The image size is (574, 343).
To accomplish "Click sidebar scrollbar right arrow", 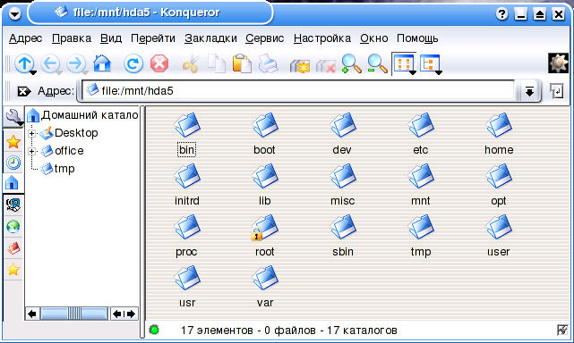I will (x=131, y=314).
